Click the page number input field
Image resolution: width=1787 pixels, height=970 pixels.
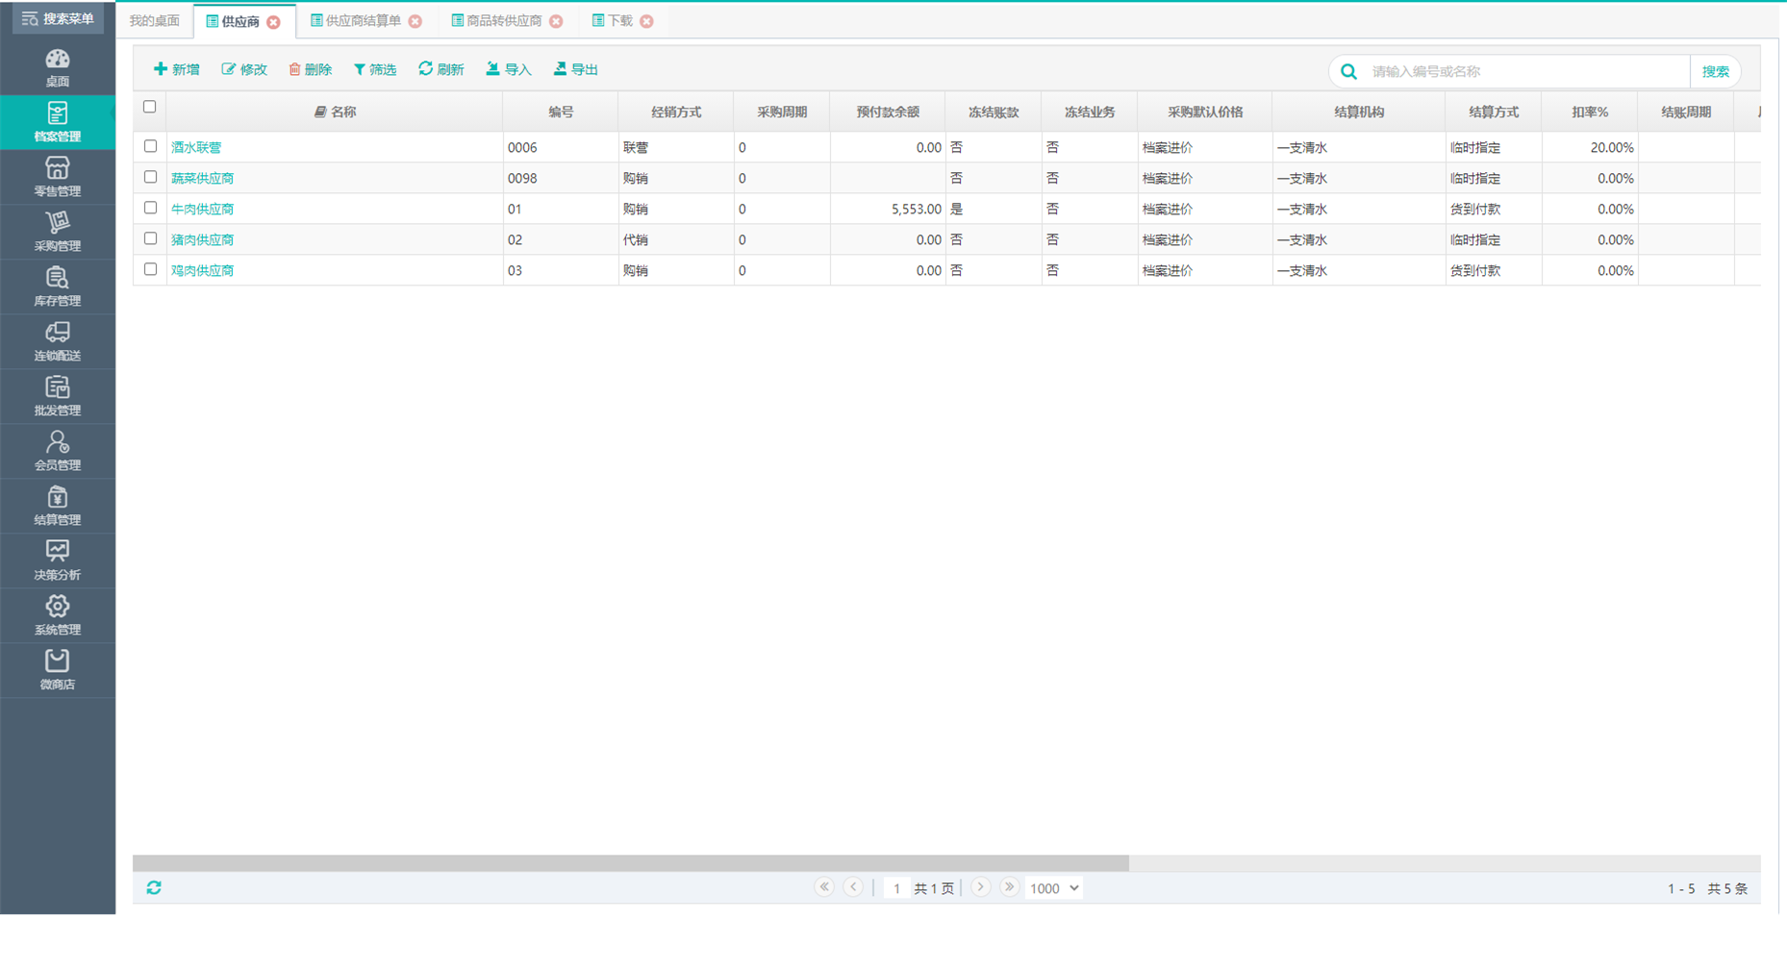(896, 888)
